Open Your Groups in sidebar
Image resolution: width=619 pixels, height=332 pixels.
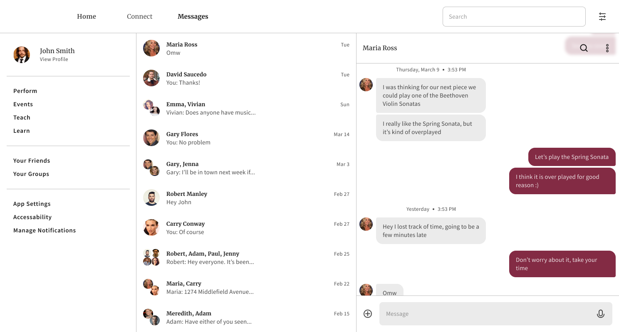coord(31,174)
